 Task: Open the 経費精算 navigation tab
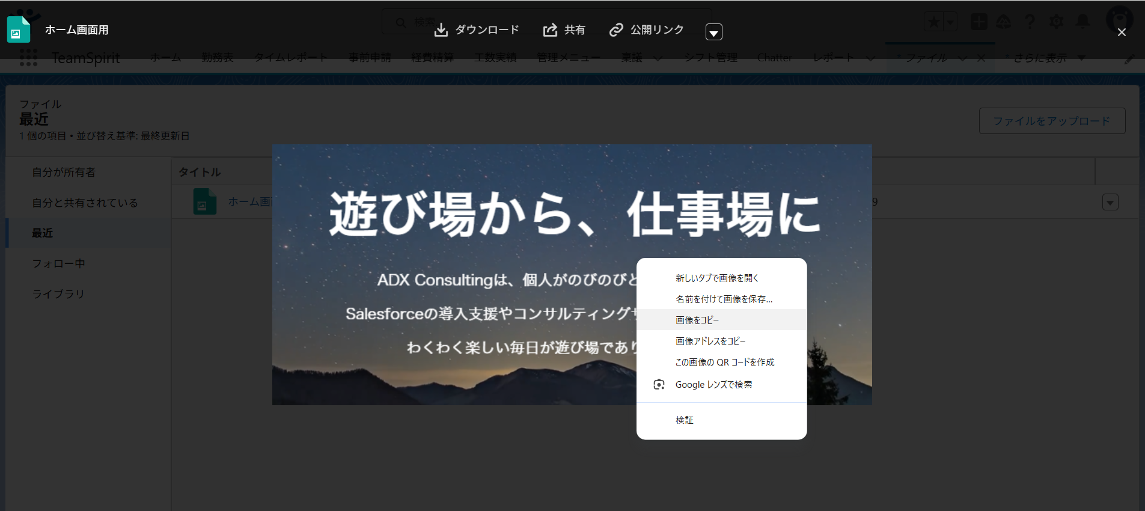432,58
